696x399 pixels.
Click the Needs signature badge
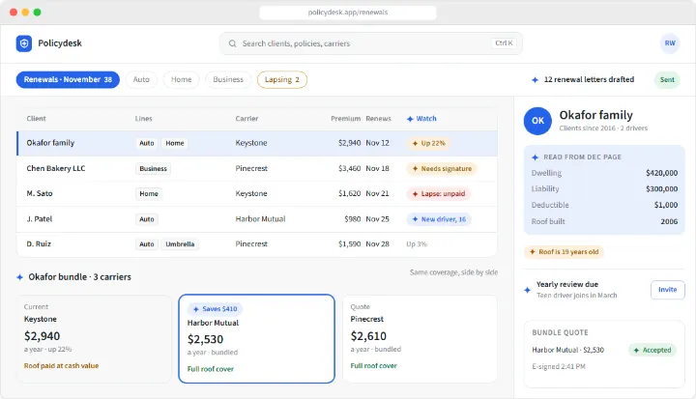[442, 169]
